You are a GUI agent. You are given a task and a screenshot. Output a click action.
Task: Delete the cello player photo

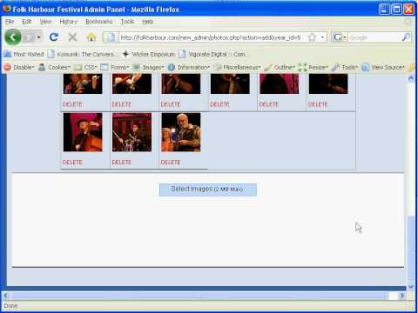[x=72, y=163]
